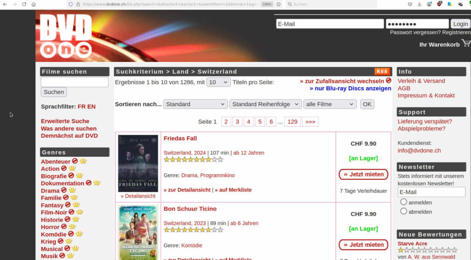The height and width of the screenshot is (260, 471).
Task: Click the next pages arrows link
Action: point(310,122)
